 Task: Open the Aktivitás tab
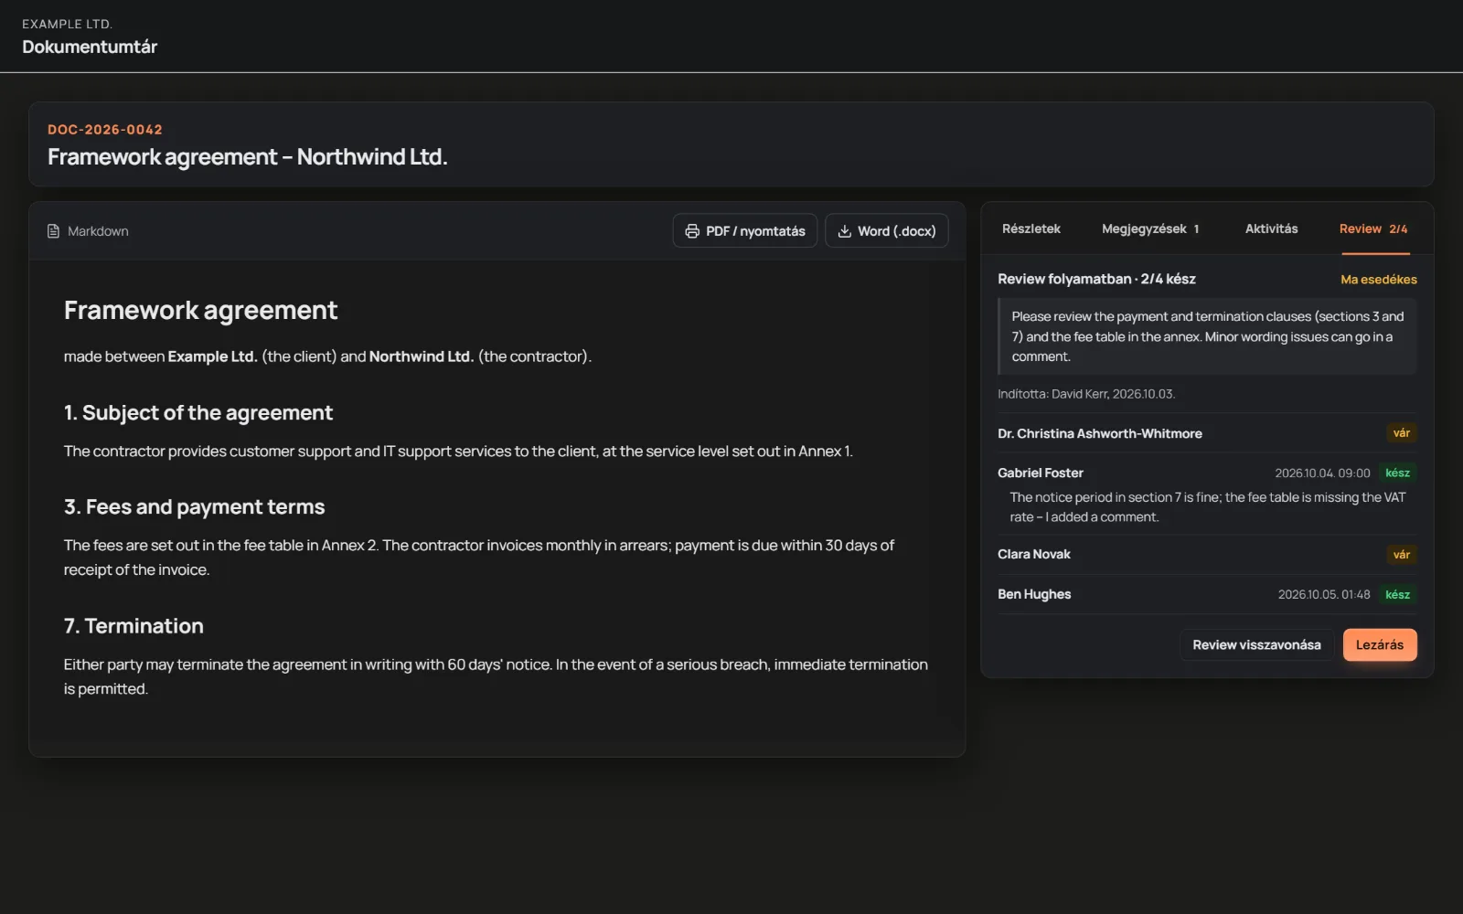1271,228
